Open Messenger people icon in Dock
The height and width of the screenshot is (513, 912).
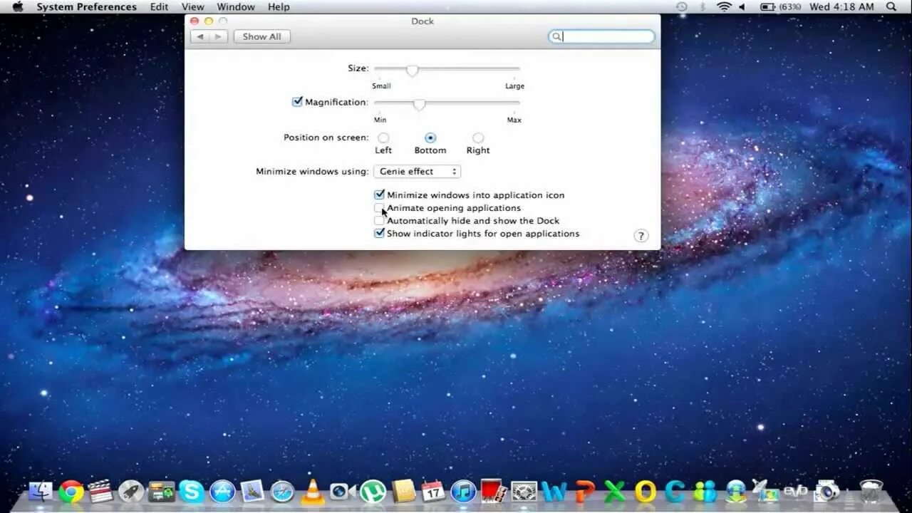point(705,492)
